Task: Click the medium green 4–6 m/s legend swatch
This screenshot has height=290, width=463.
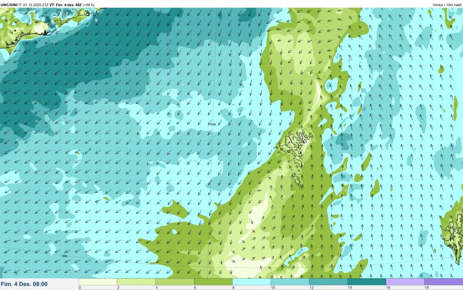Action: point(175,282)
